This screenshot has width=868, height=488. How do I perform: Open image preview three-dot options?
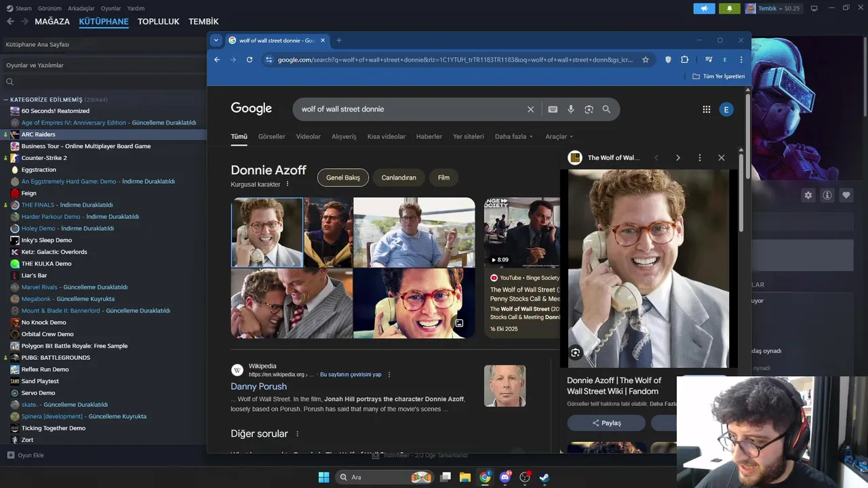[x=699, y=157]
